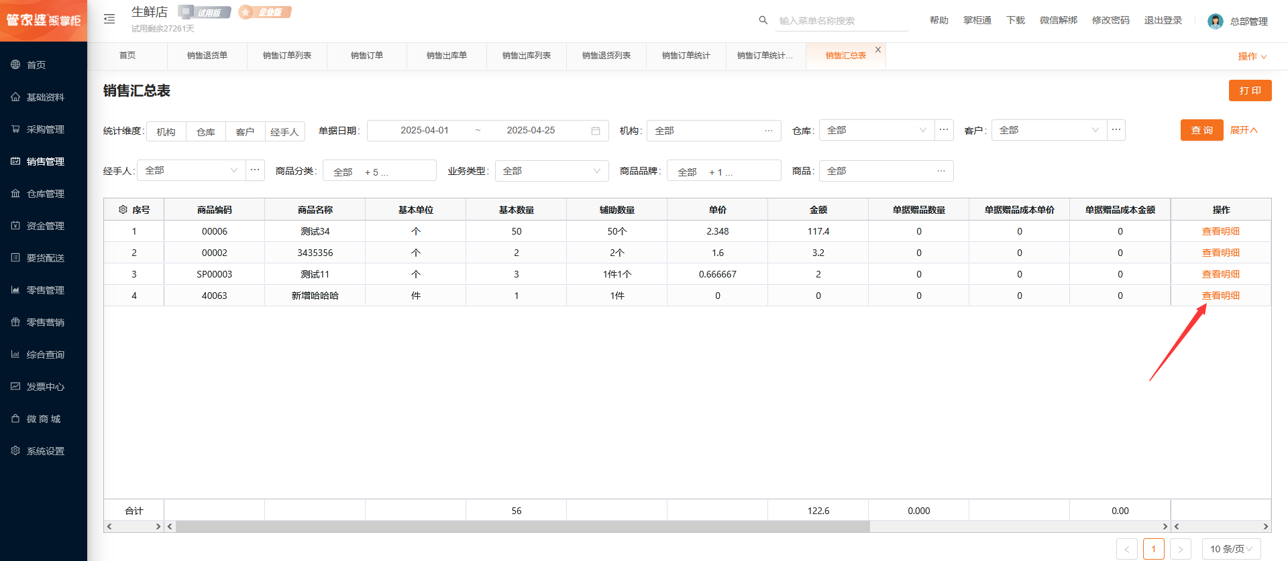Go to page 1

(x=1154, y=549)
